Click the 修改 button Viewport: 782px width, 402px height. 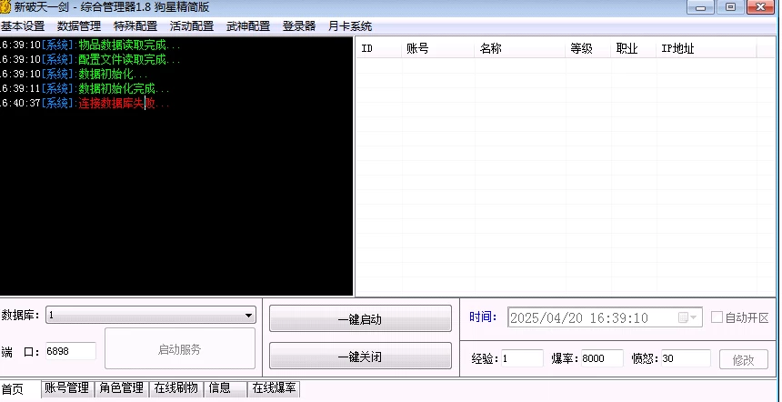743,359
